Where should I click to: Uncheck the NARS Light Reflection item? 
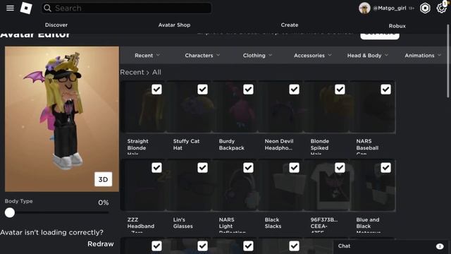(x=248, y=168)
